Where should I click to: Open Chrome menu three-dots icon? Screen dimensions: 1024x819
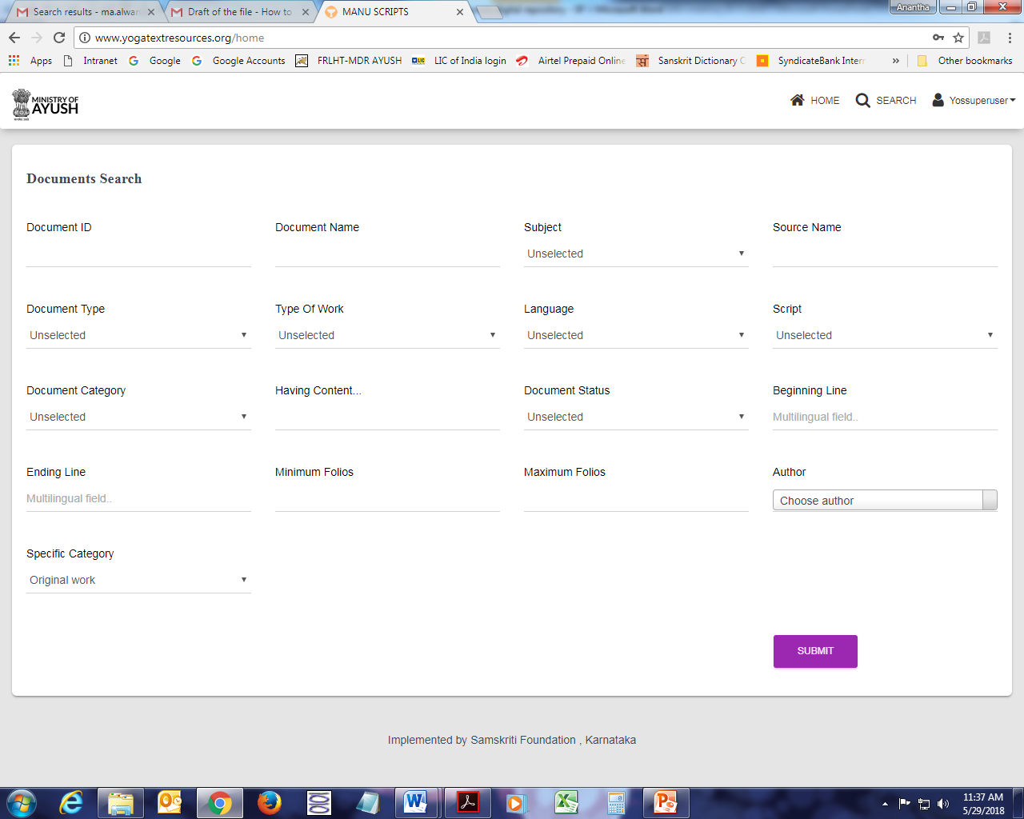click(1010, 38)
